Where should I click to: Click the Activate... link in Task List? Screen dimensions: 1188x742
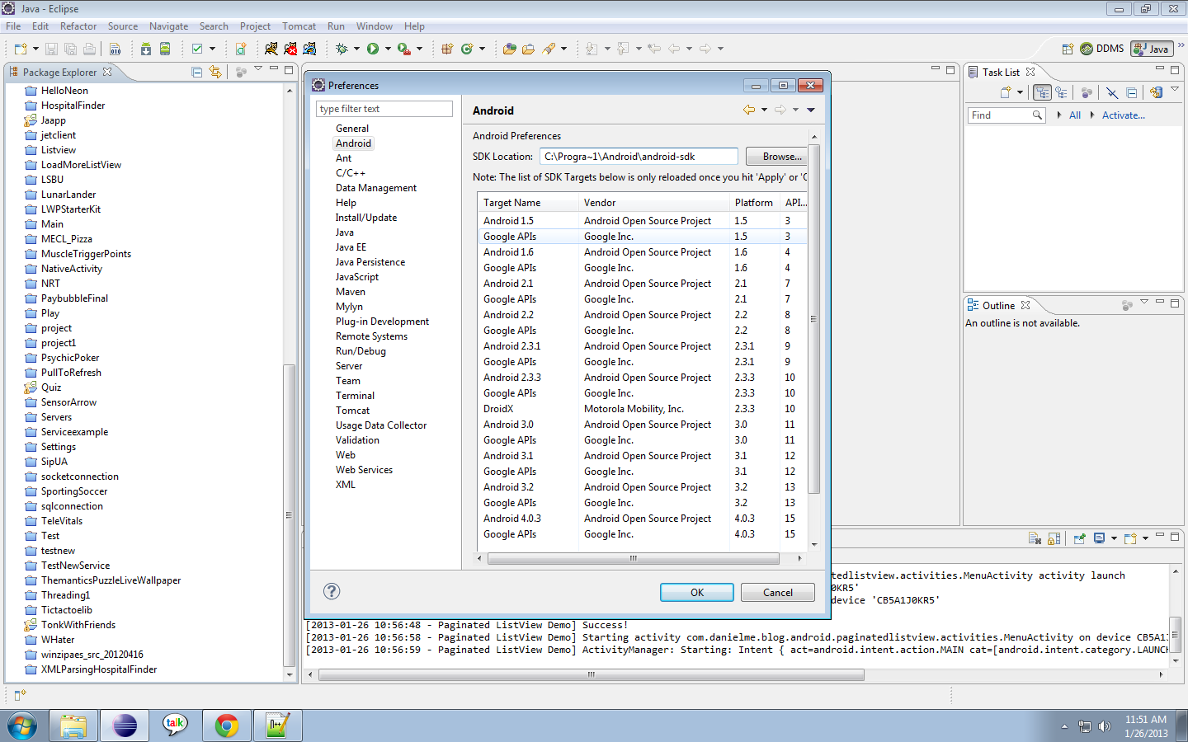pos(1124,115)
